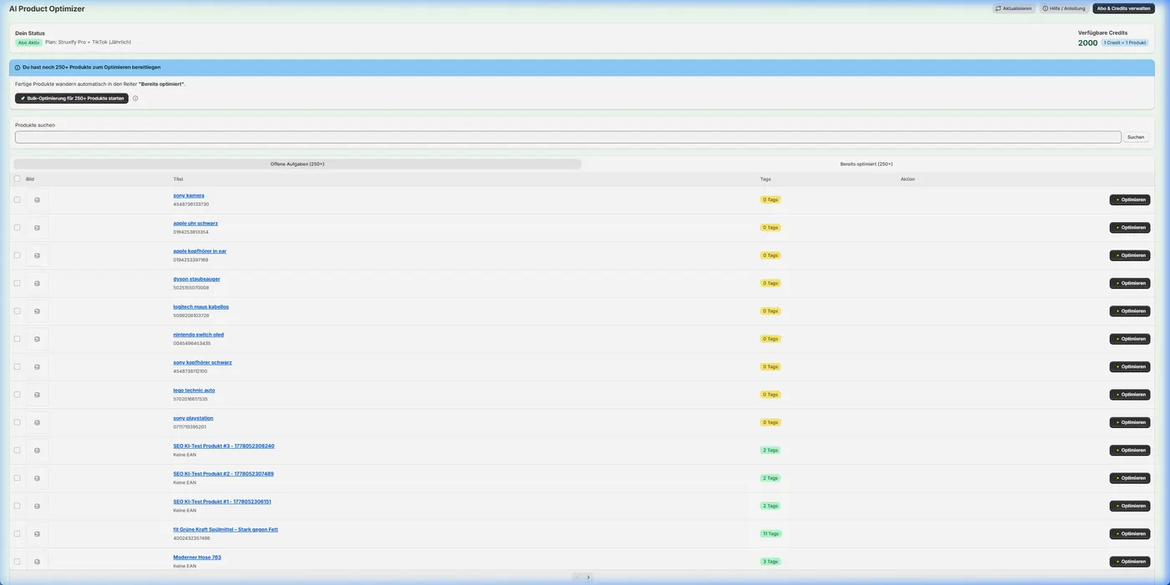Open logitech maus kabellos product link
1170x585 pixels.
pos(201,306)
